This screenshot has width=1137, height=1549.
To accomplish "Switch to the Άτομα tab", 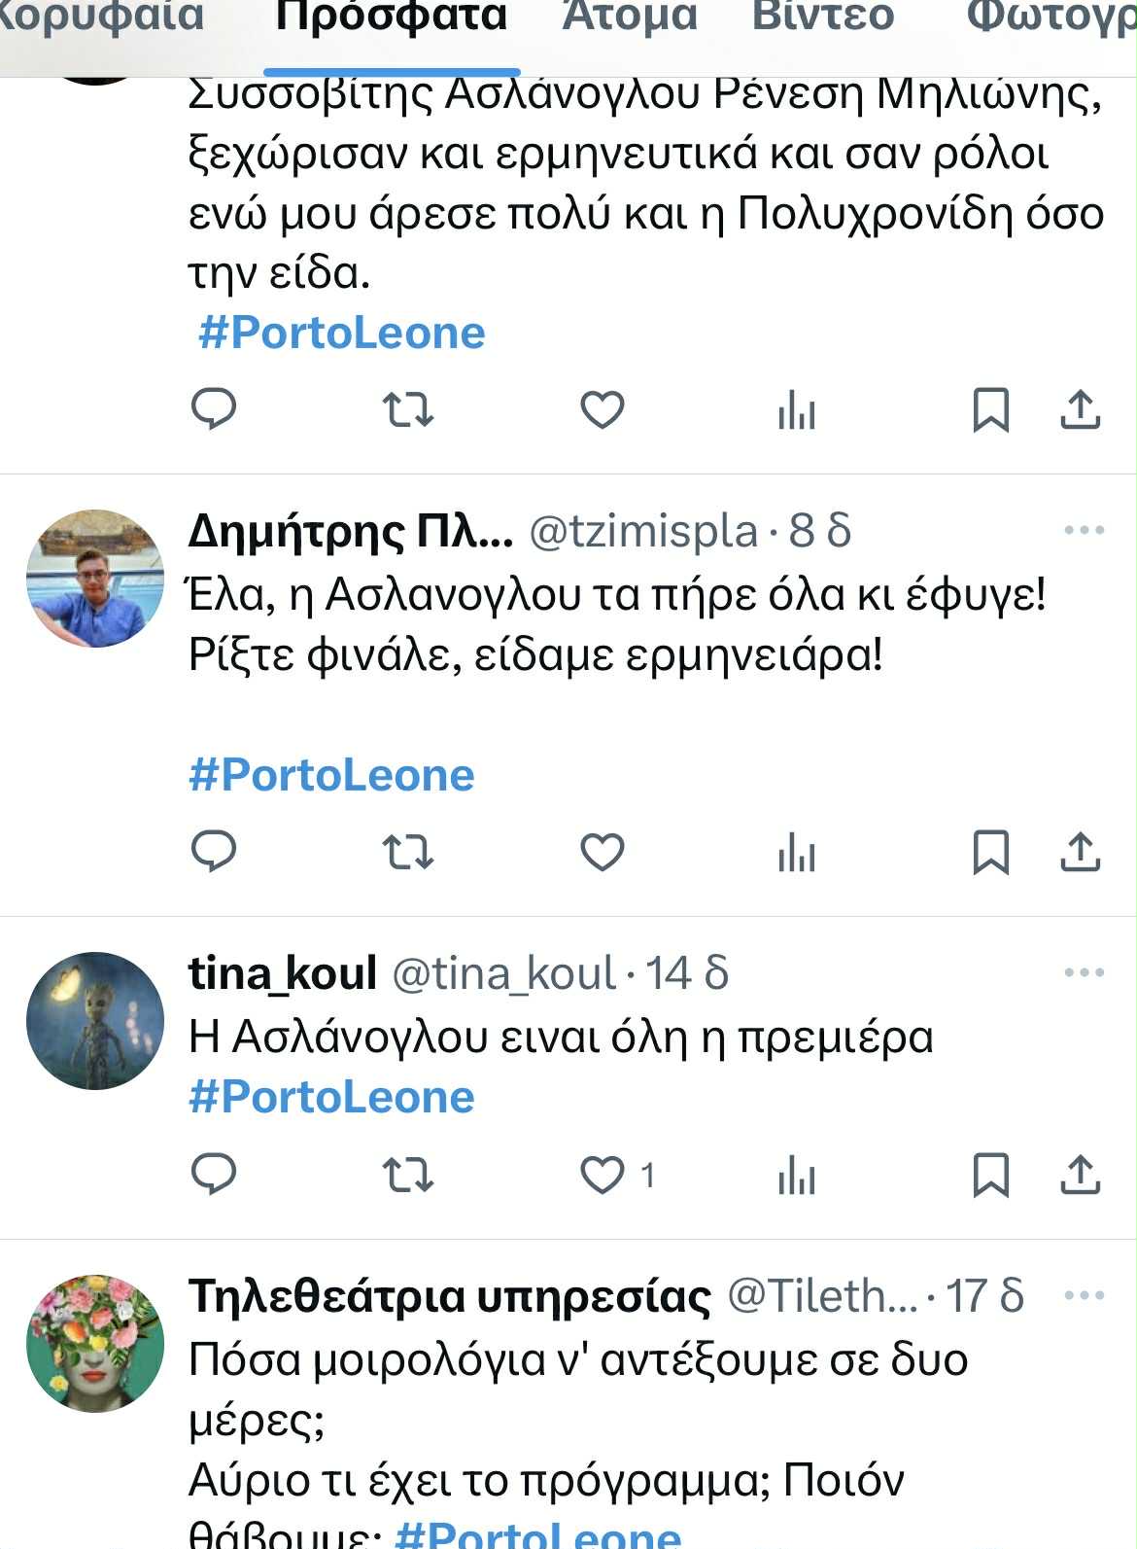I will (630, 18).
